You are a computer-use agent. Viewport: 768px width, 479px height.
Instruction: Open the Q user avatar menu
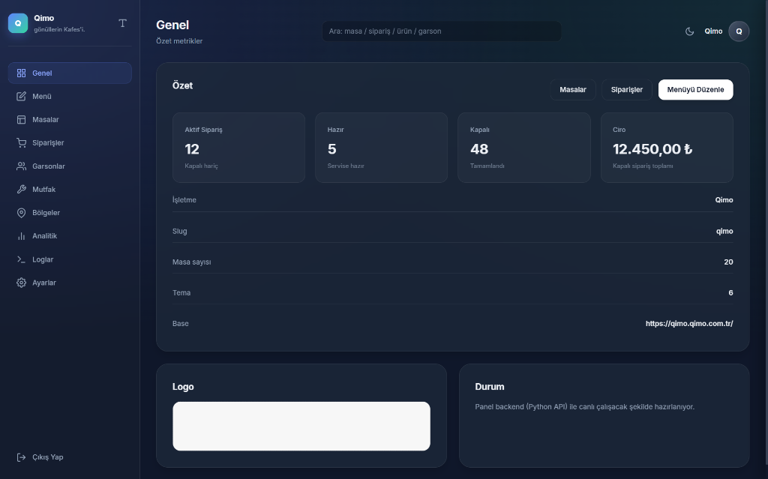(739, 31)
